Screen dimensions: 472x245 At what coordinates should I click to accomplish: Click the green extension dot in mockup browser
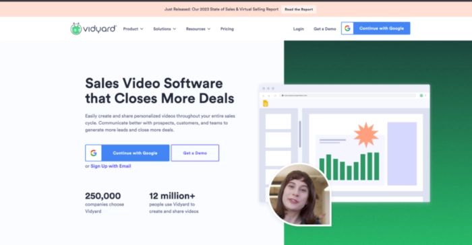tap(421, 96)
